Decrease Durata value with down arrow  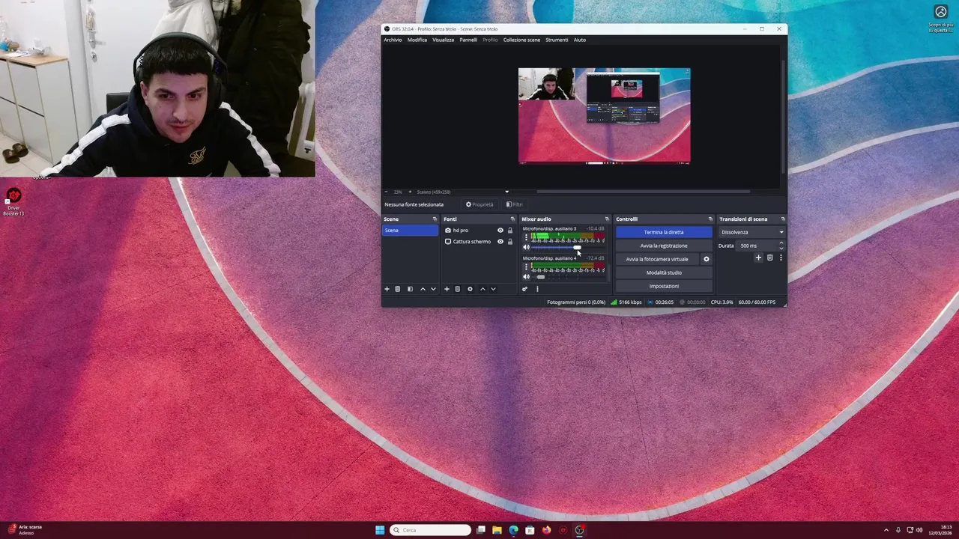coord(781,248)
